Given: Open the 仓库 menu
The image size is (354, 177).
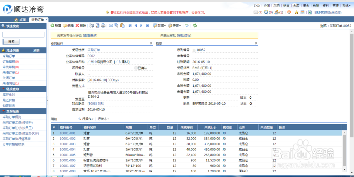Looking at the screenshot, I should (296, 6).
